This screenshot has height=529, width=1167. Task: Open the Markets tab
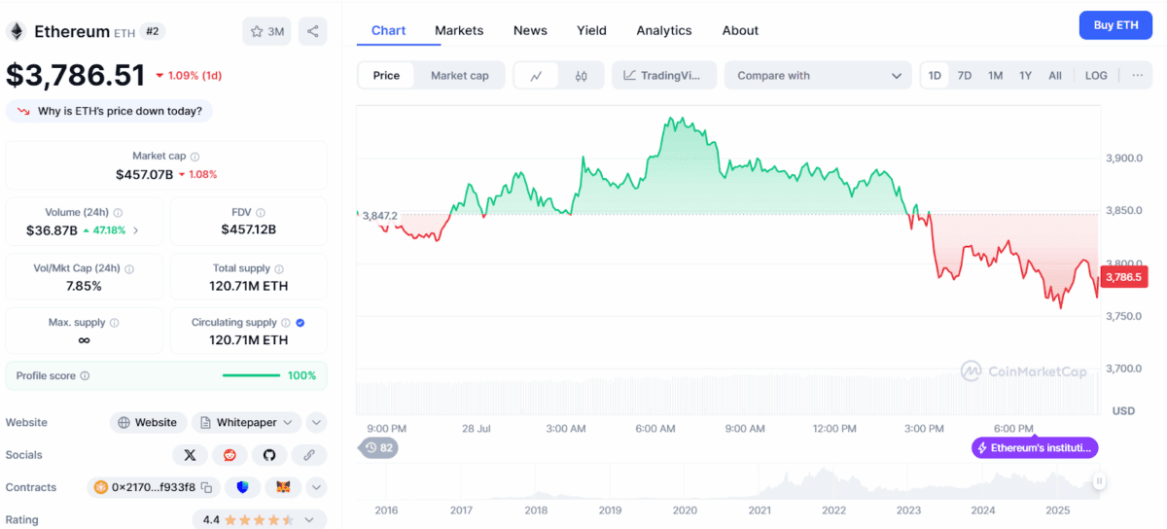(x=459, y=31)
